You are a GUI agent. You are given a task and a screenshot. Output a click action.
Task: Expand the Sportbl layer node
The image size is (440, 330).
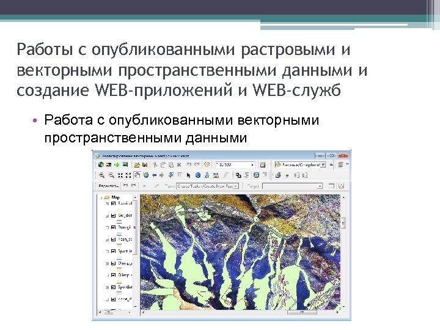(x=107, y=288)
